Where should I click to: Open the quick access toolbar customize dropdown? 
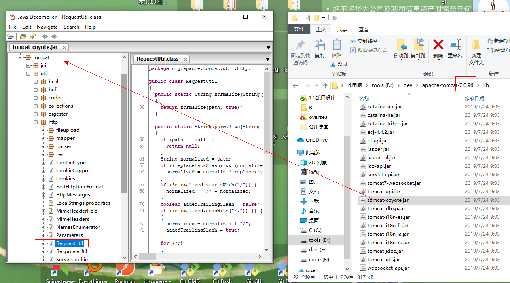coord(324,18)
